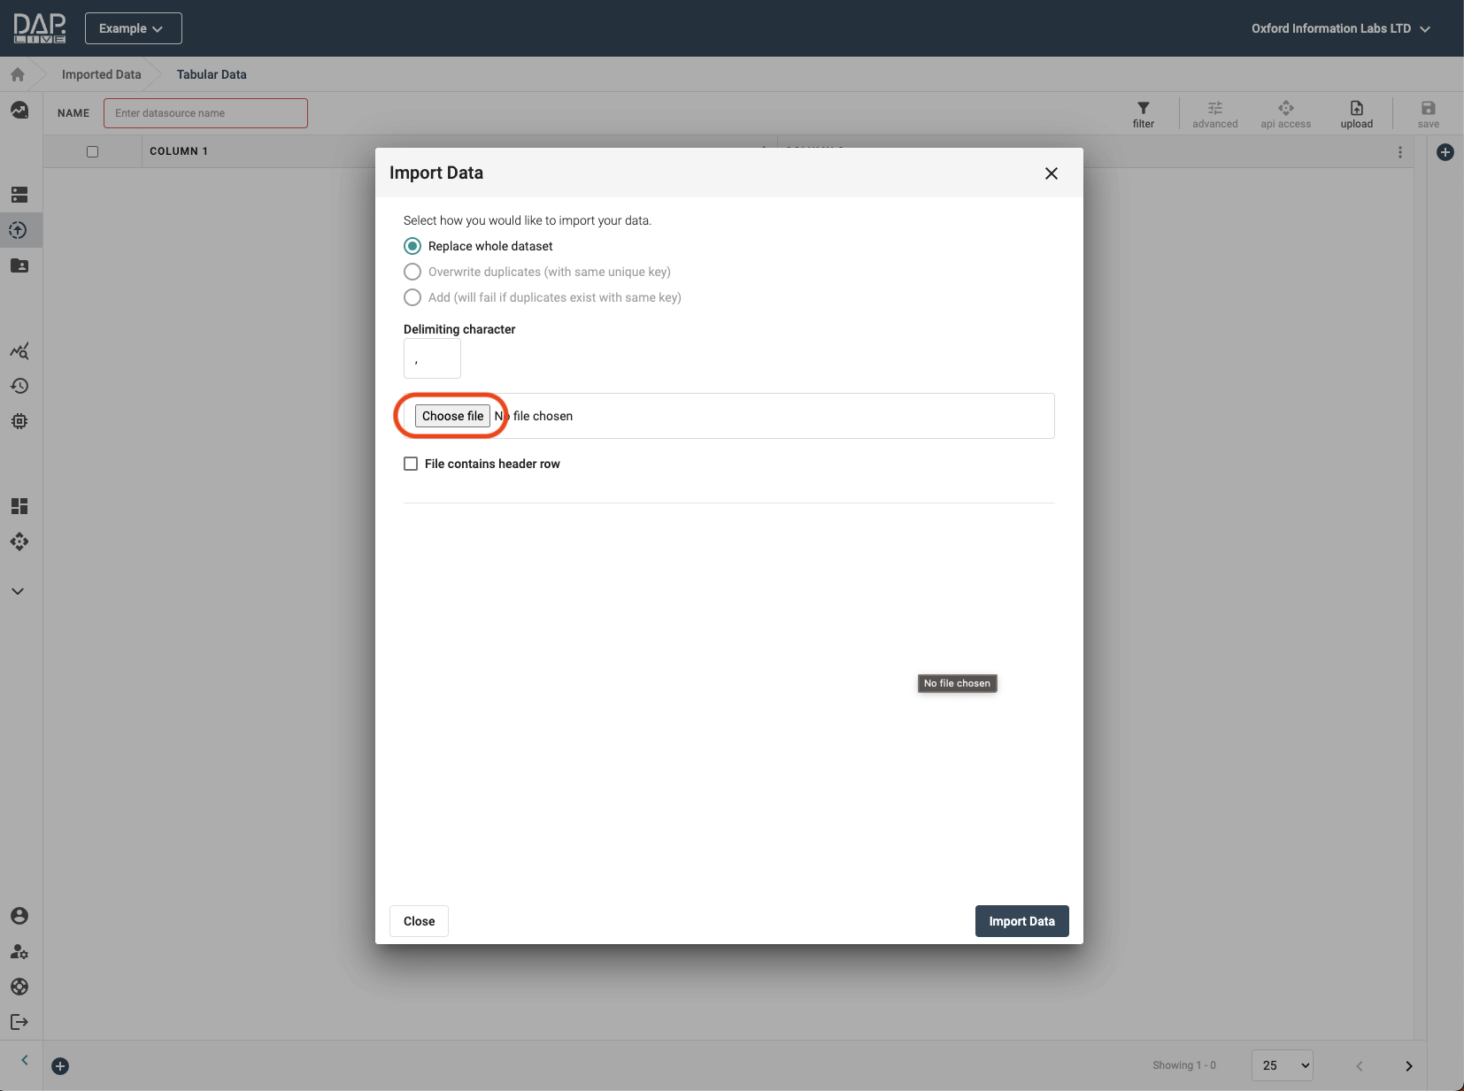Click the save icon
1464x1091 pixels.
pyautogui.click(x=1428, y=113)
